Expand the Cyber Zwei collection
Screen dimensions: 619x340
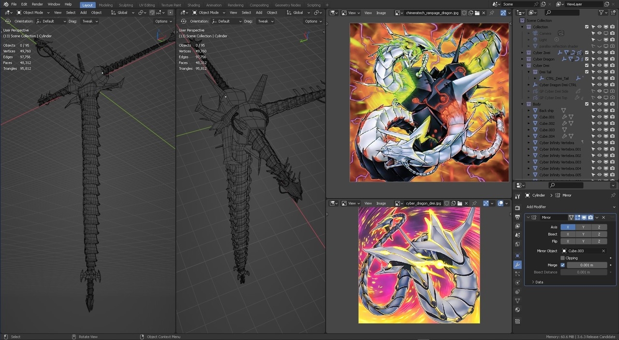[x=523, y=53]
